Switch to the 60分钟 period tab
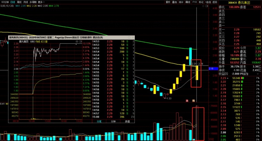 tap(5, 2)
